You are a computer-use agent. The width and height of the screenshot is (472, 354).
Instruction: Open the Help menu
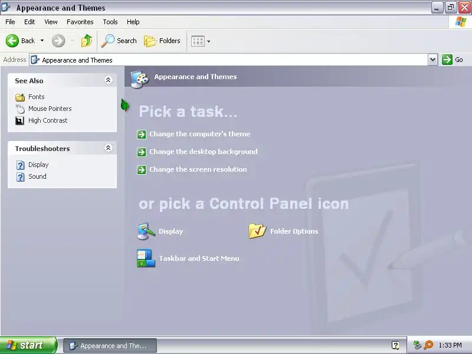[133, 22]
